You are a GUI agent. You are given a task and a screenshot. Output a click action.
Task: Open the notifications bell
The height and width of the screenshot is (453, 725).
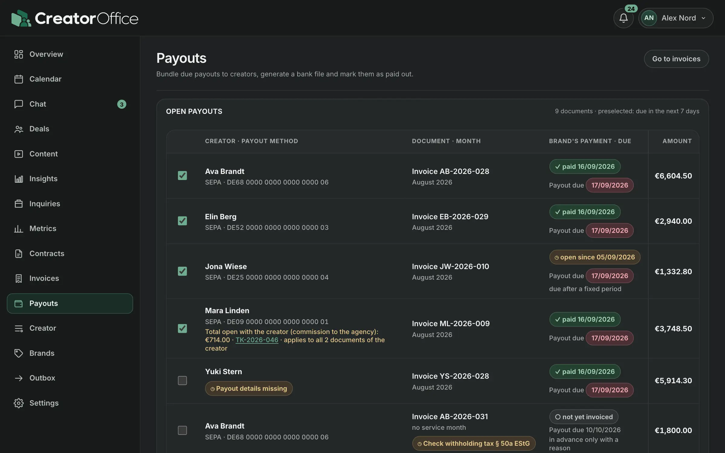(x=623, y=18)
